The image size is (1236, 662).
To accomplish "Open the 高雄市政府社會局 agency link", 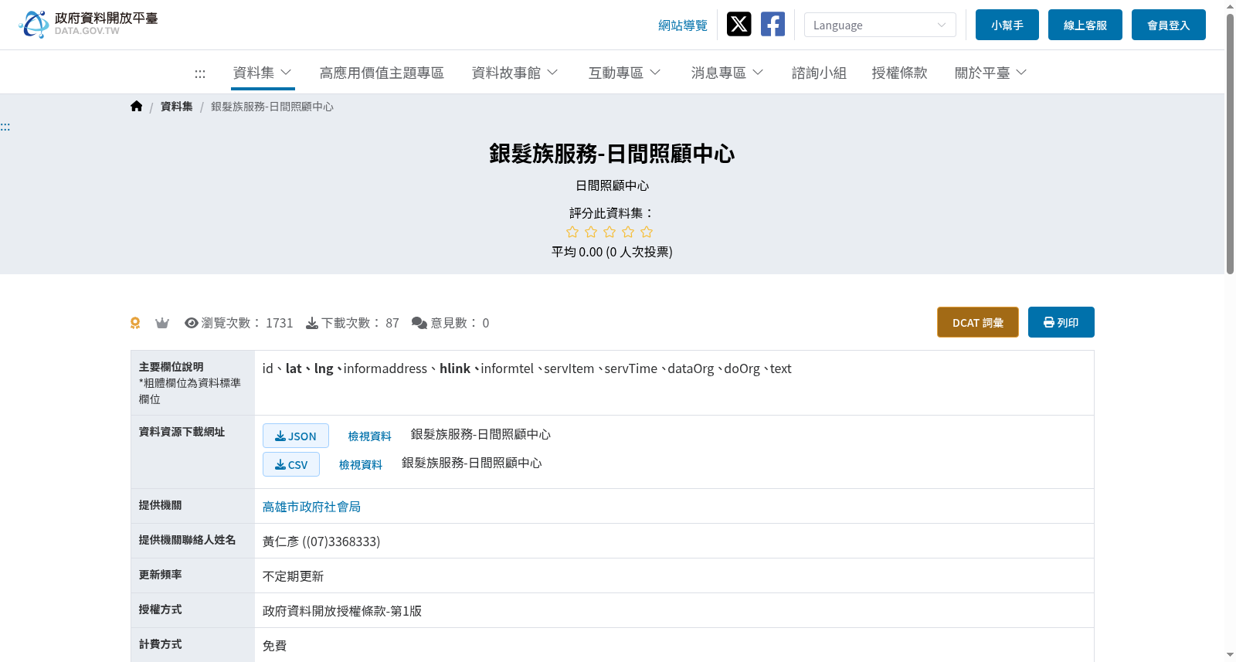I will [x=311, y=507].
